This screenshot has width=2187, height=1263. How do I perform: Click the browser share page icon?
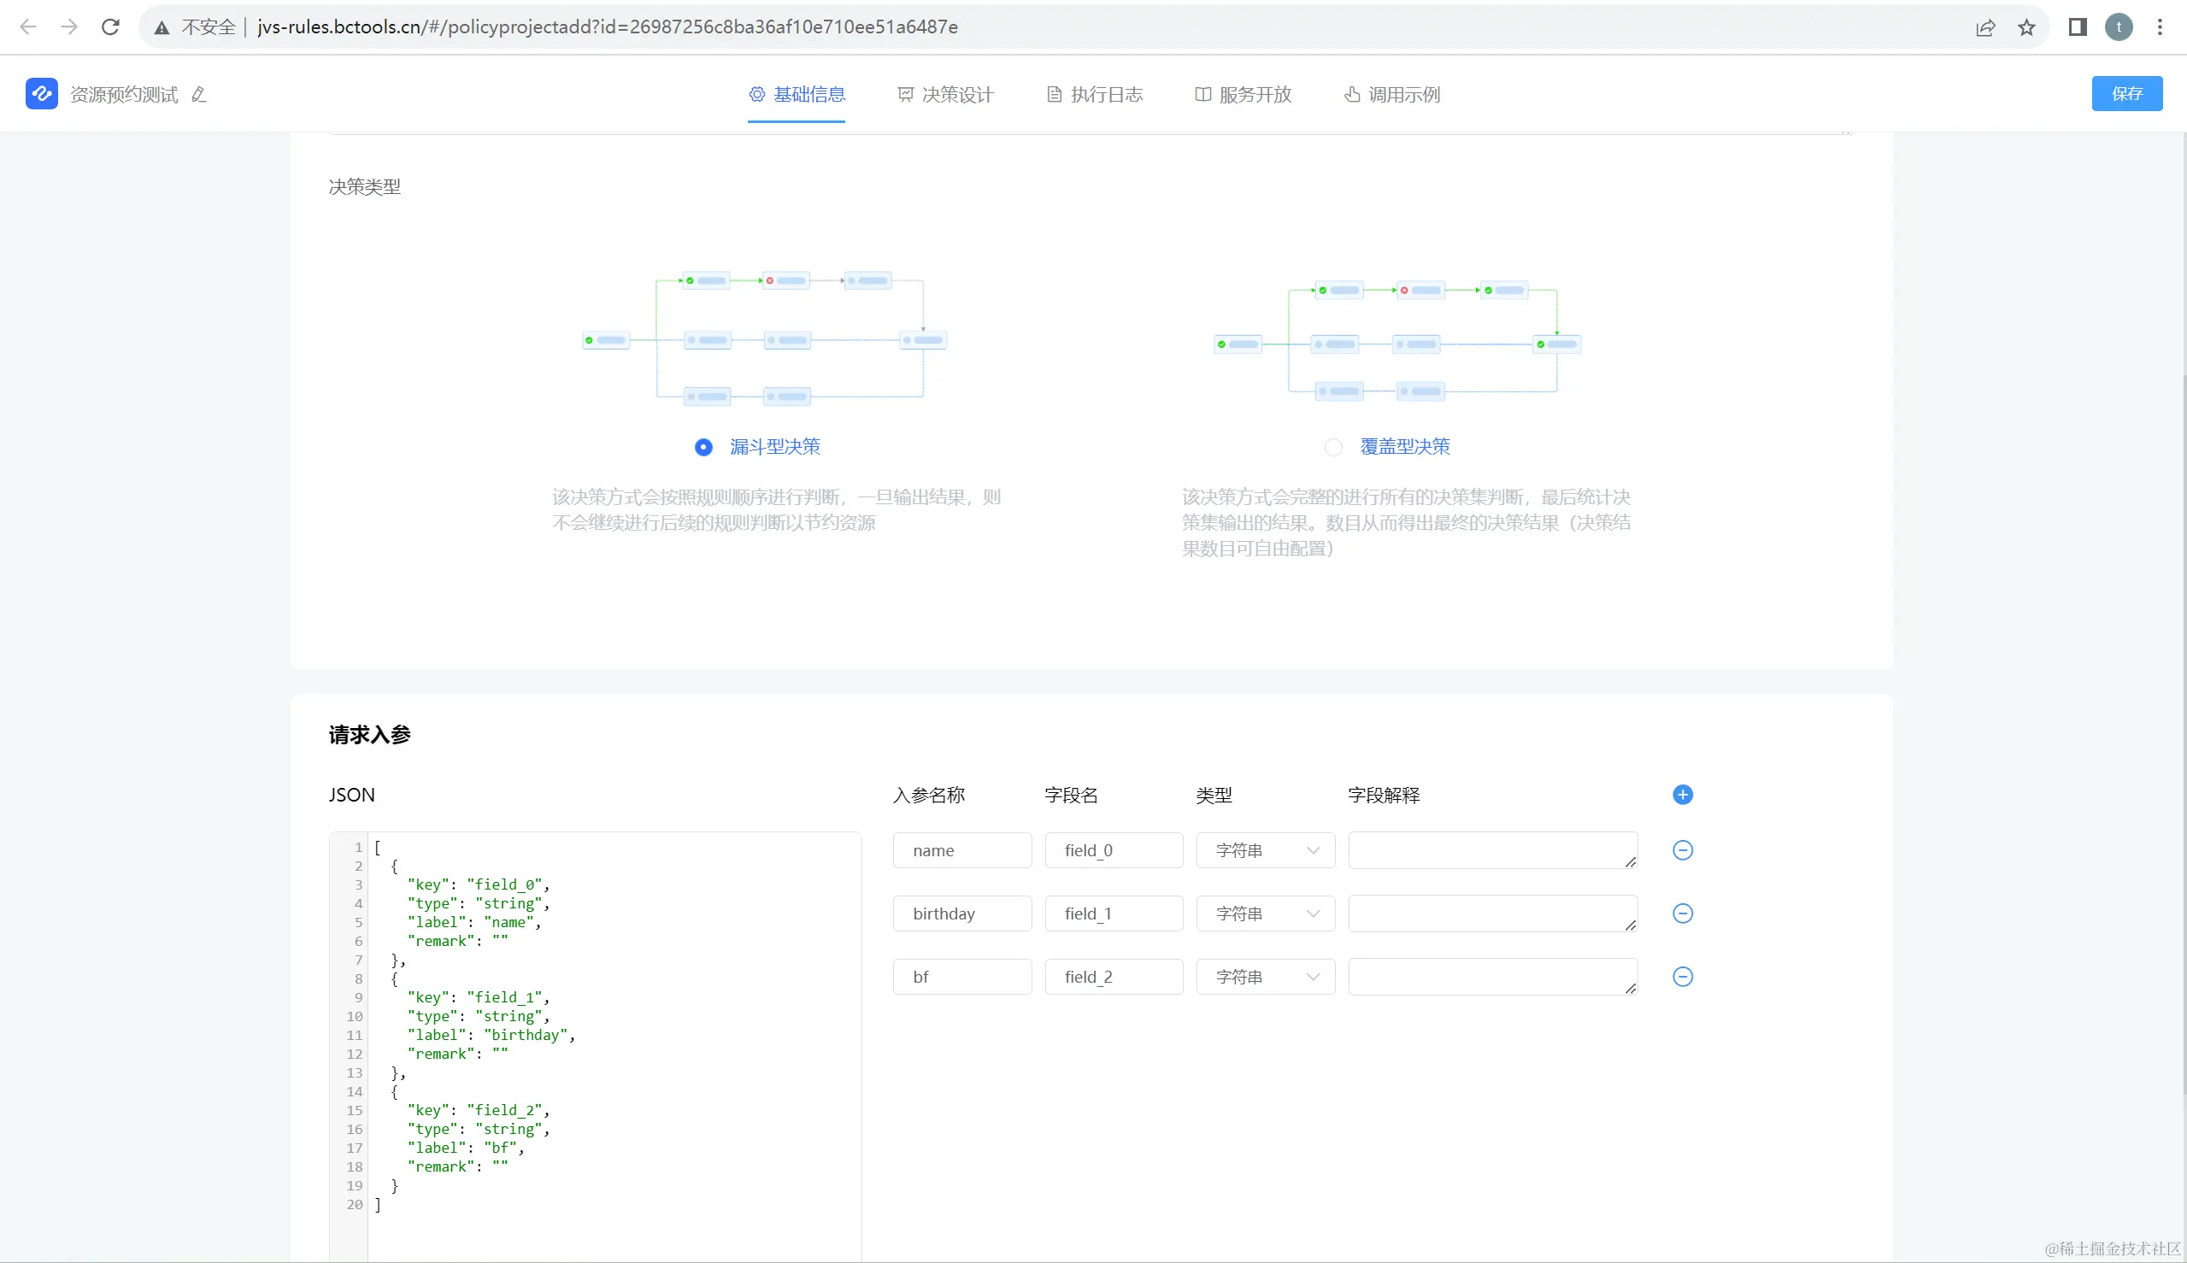point(1984,26)
